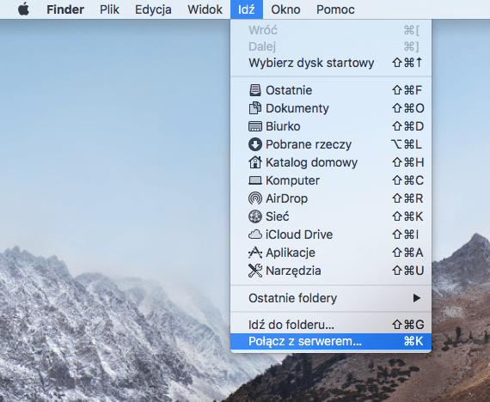The width and height of the screenshot is (490, 402).
Task: Open the Edycja menu
Action: tap(153, 9)
